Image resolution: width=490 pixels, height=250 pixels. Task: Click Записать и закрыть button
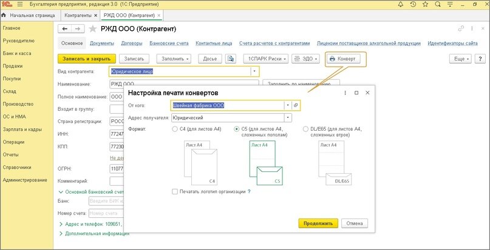coord(87,59)
